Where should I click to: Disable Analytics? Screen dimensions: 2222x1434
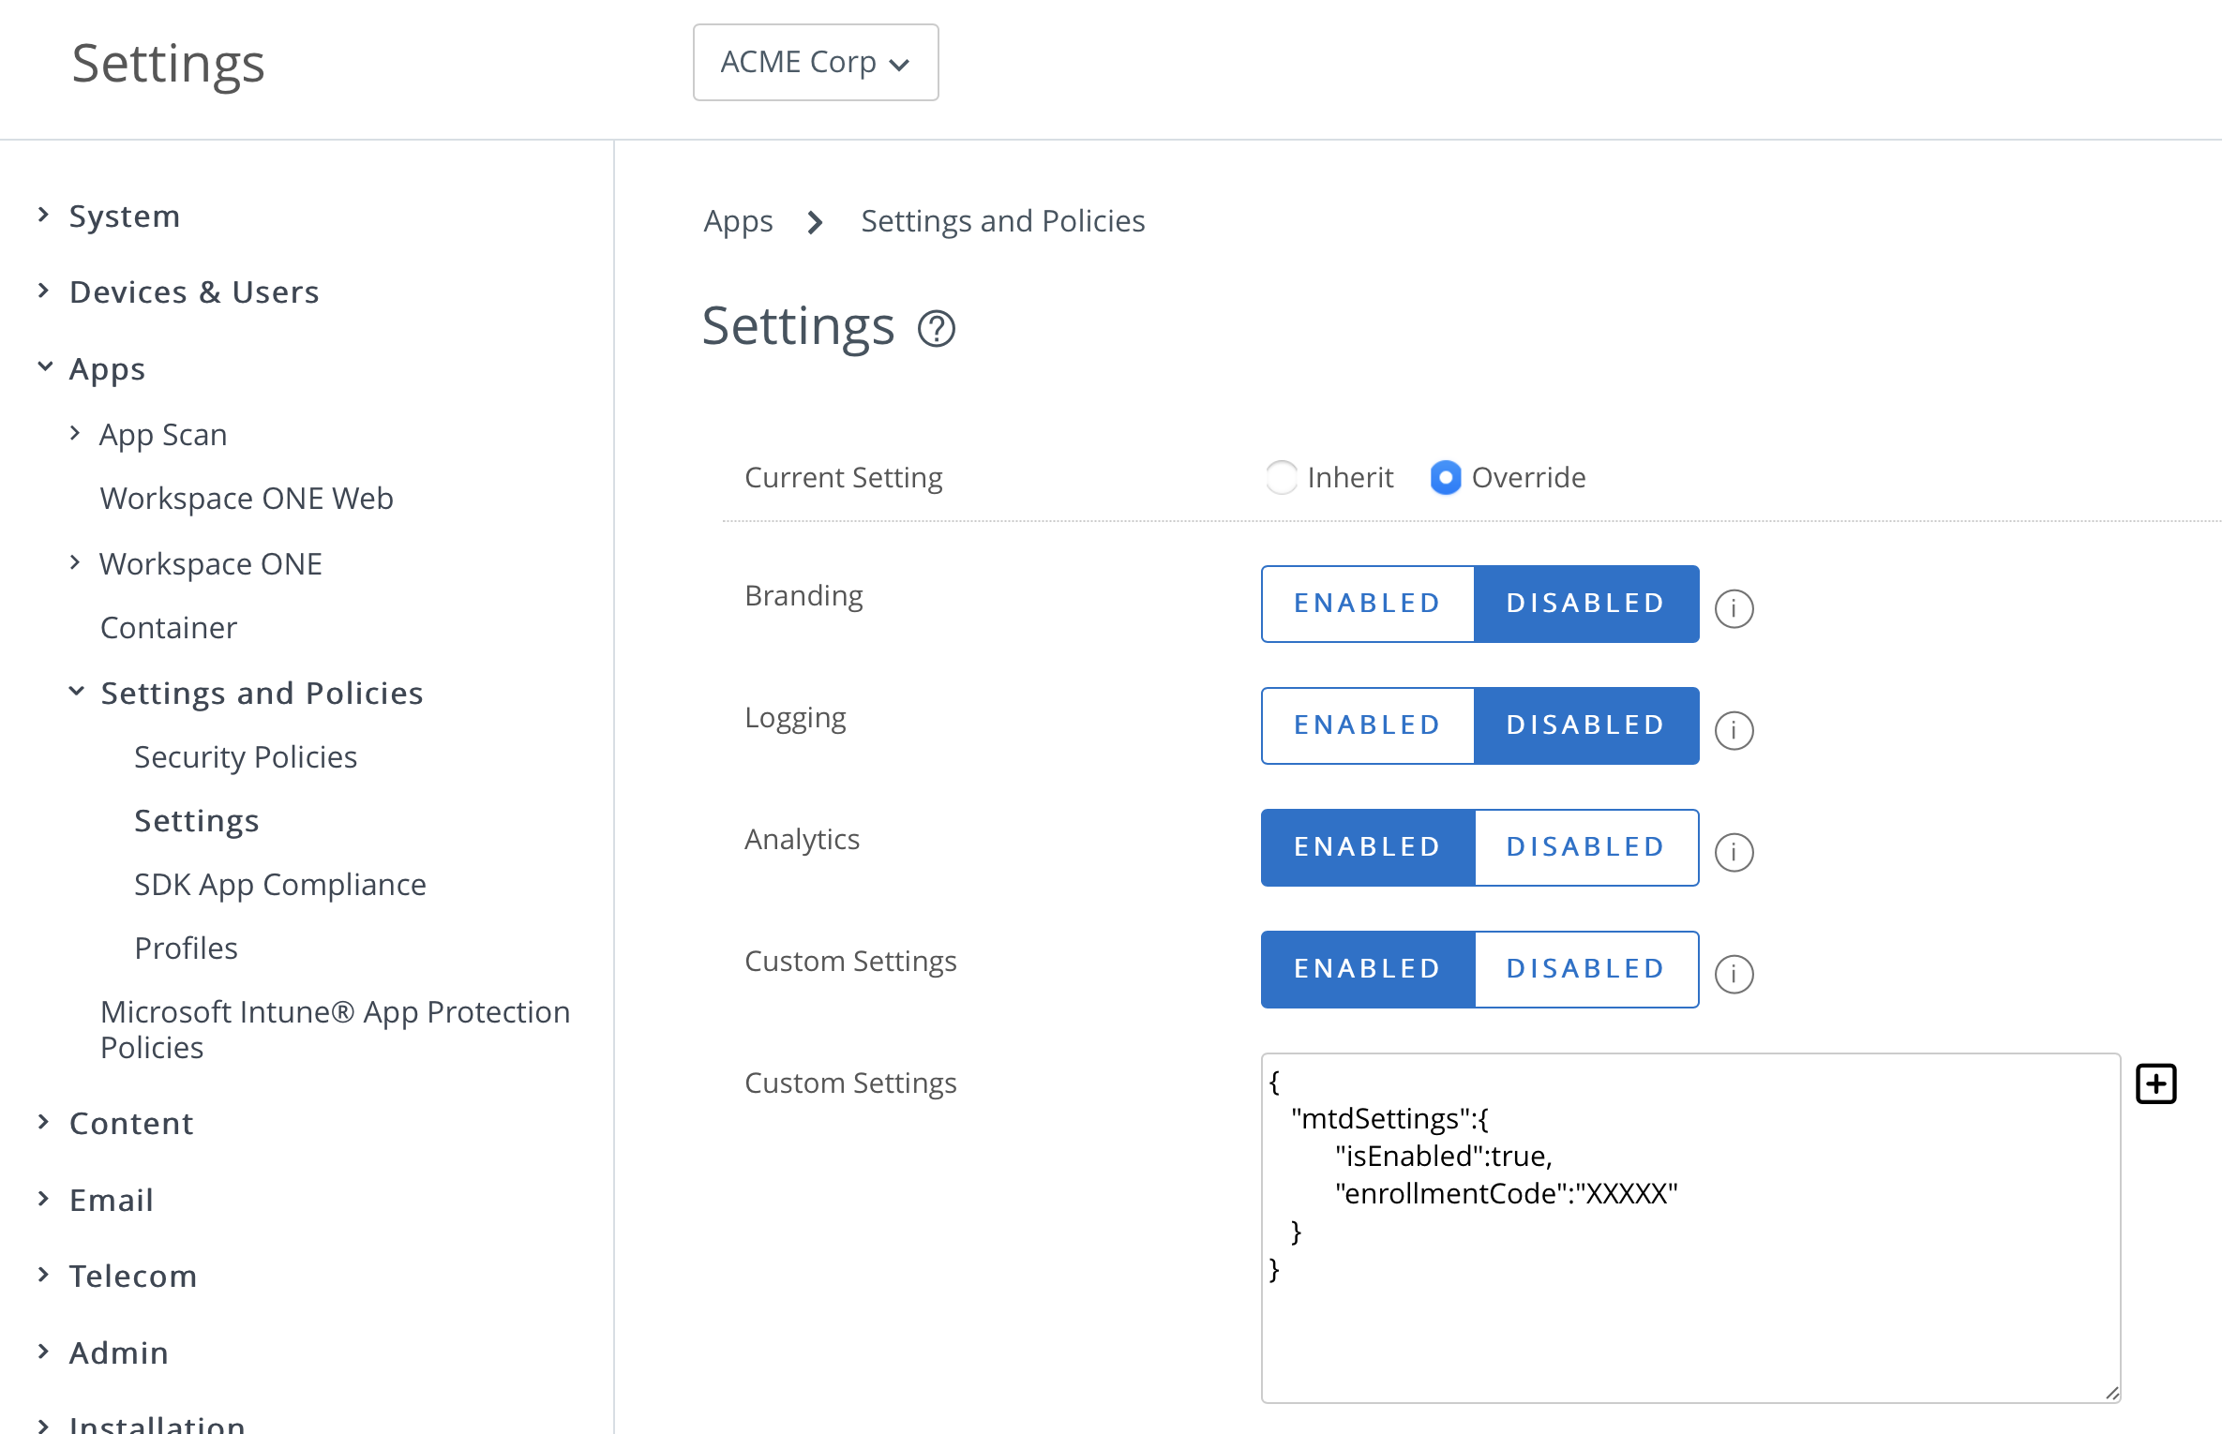click(1585, 846)
